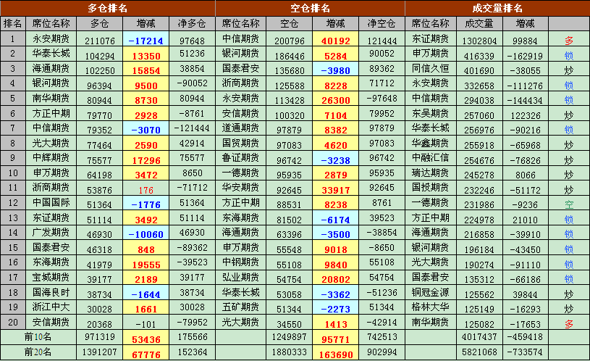Viewport: 590px width, 361px height.
Task: Select net long value 97648 in row 1
Action: tap(192, 41)
